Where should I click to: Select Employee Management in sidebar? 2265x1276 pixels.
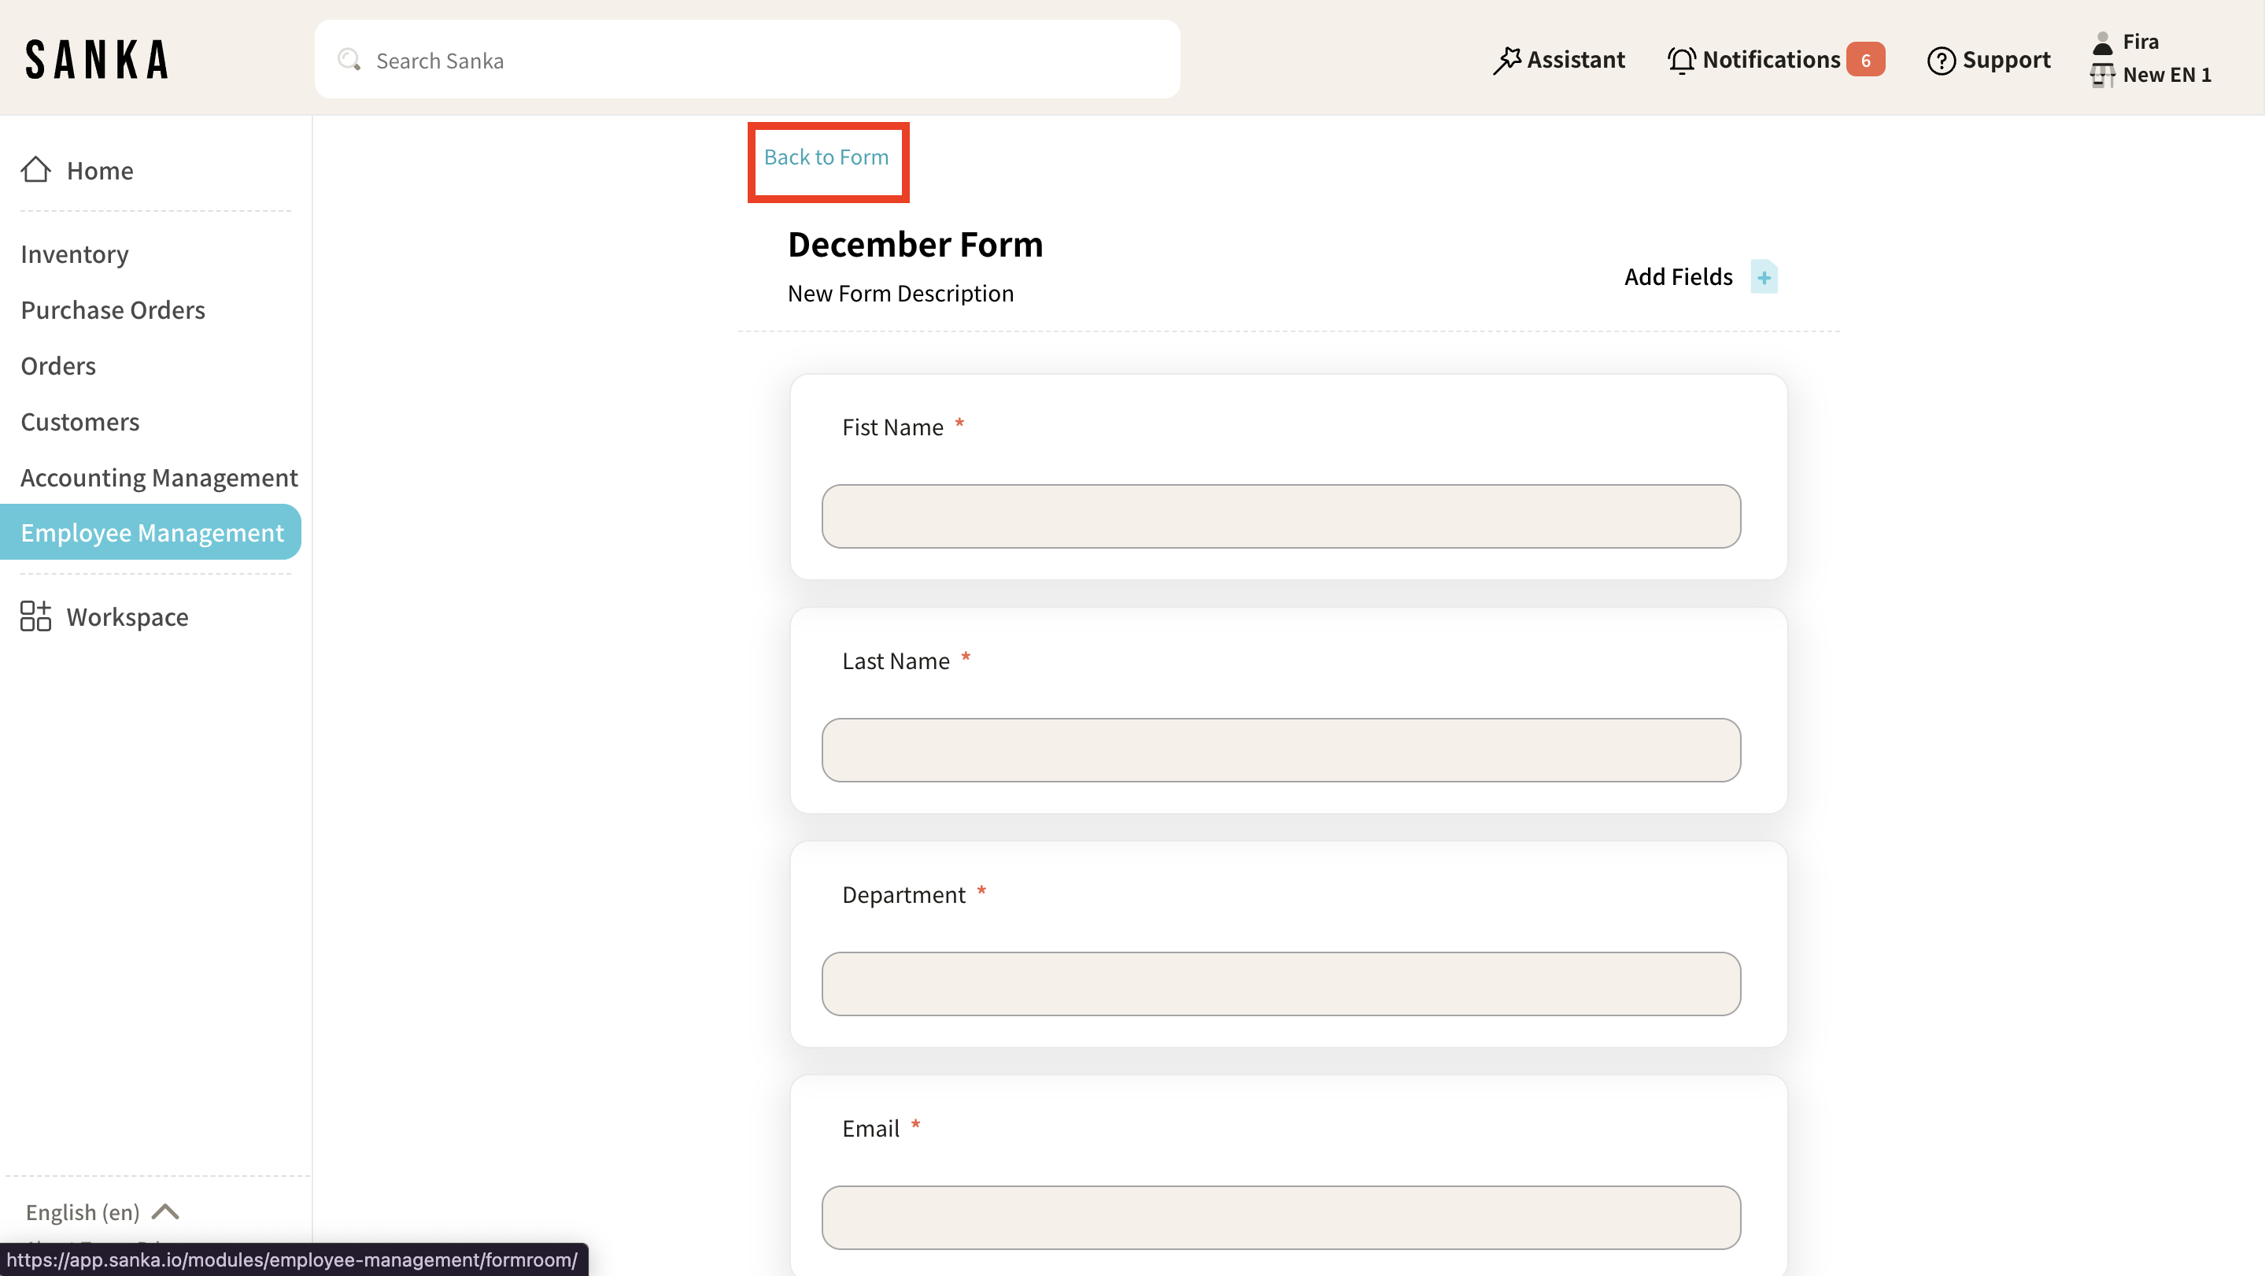tap(151, 532)
